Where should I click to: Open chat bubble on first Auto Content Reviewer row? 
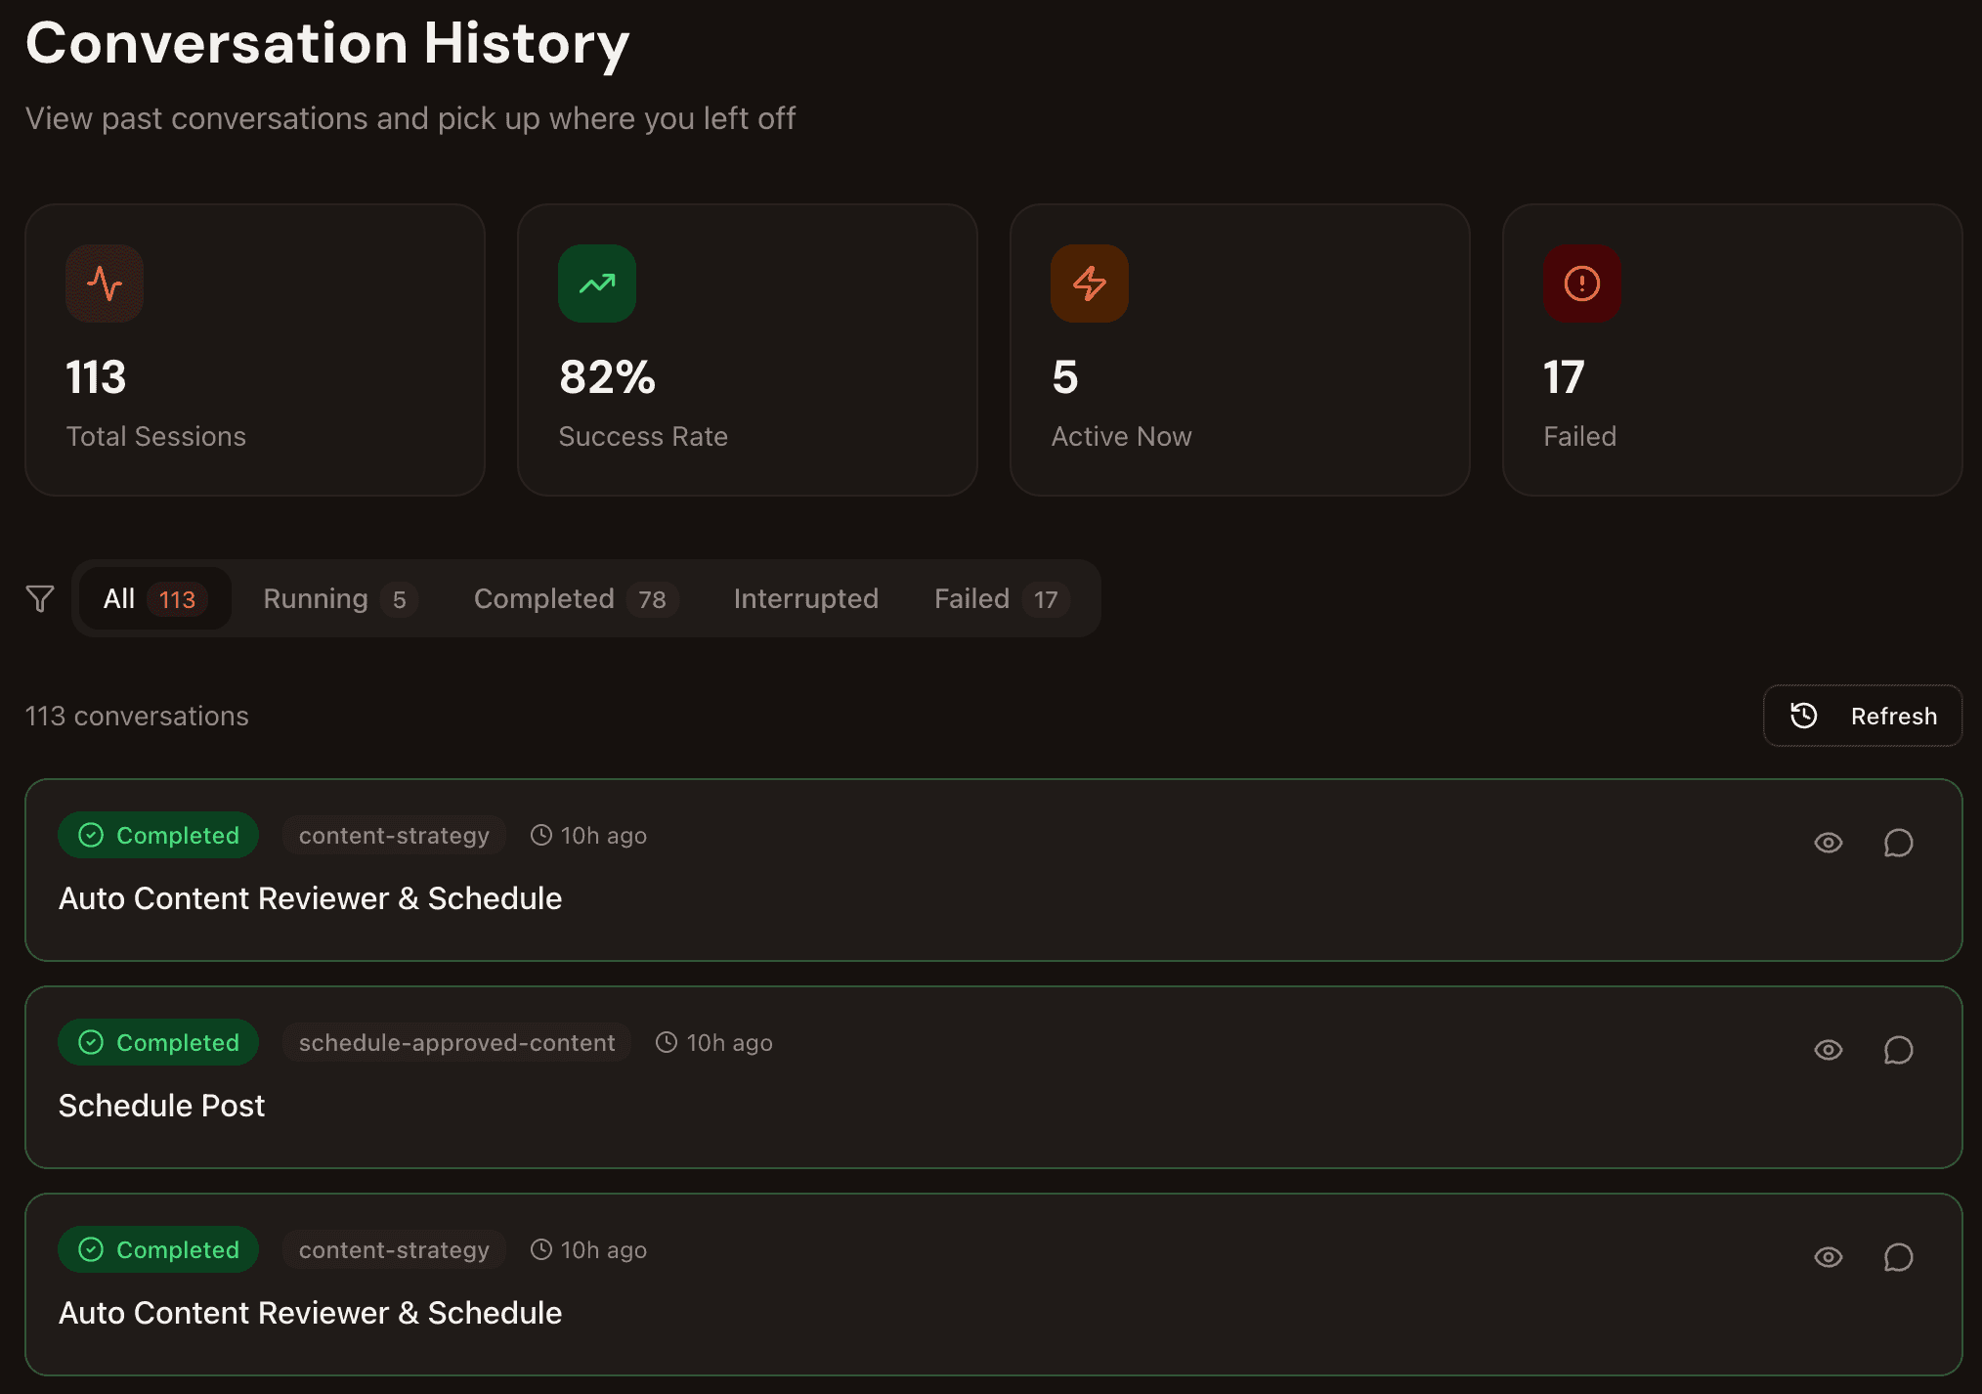click(x=1898, y=843)
